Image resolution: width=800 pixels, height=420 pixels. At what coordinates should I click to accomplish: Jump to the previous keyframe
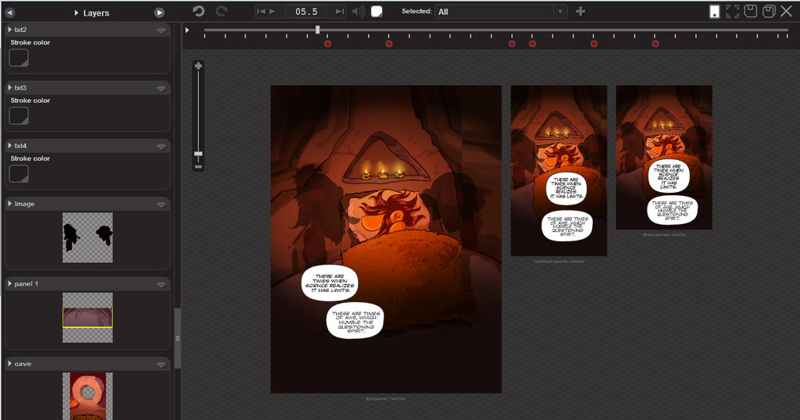pyautogui.click(x=261, y=11)
